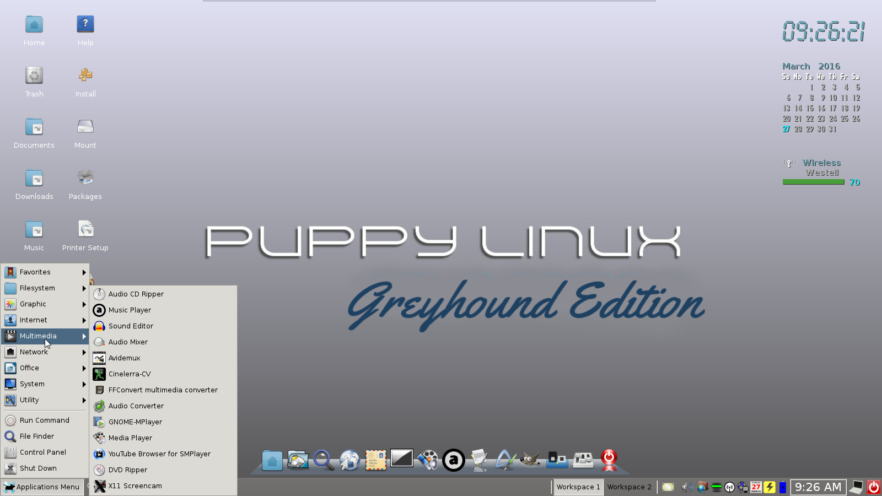This screenshot has height=496, width=882.
Task: Click the green storage tray icon
Action: [x=717, y=487]
